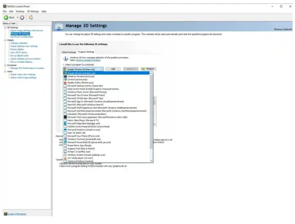
Task: Collapse the Developer tree node
Action: (5, 65)
